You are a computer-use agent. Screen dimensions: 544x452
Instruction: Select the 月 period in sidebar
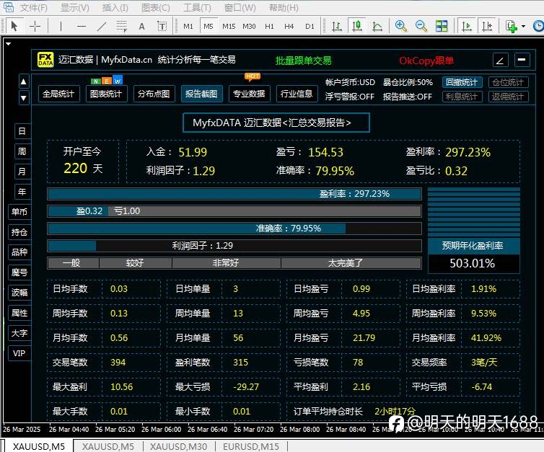pos(22,172)
